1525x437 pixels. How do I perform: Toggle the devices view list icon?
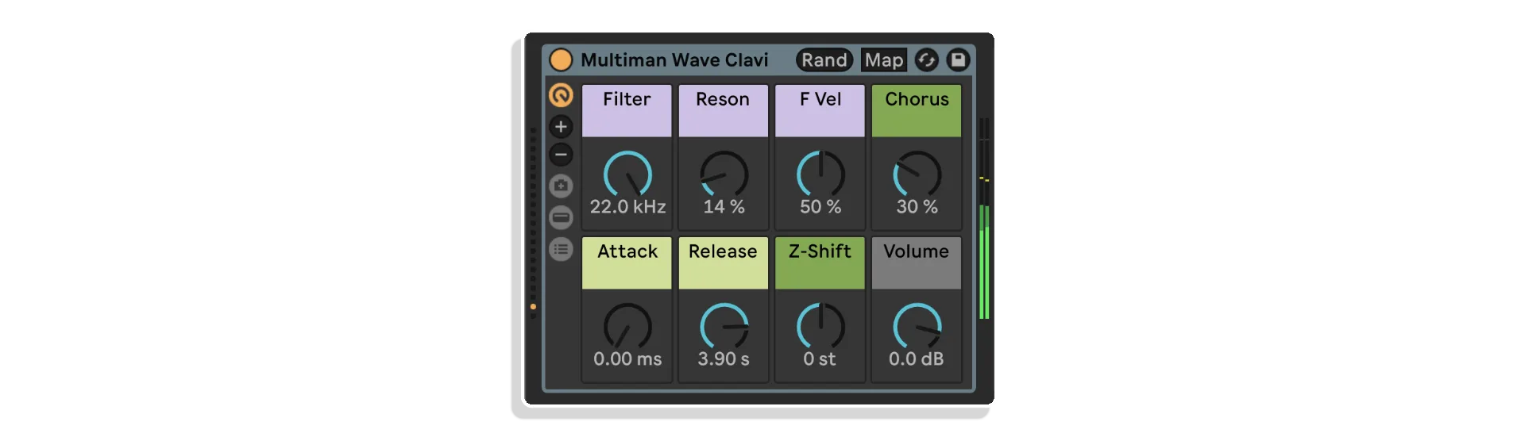tap(561, 250)
